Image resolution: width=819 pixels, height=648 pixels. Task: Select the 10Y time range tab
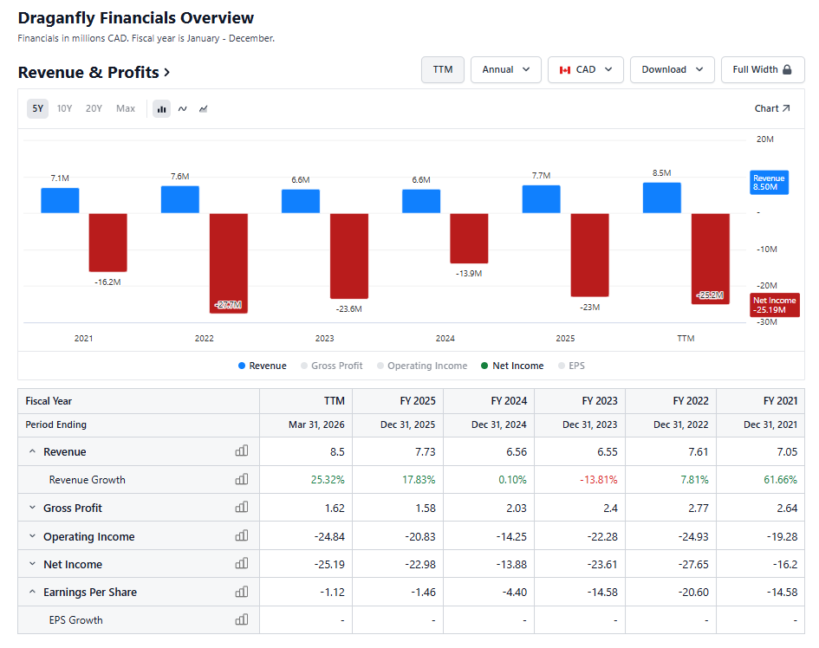pos(64,108)
